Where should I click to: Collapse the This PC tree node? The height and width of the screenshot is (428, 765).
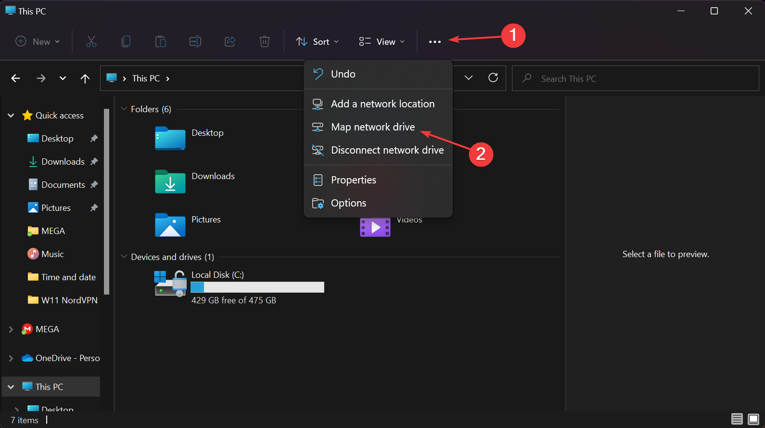(11, 387)
